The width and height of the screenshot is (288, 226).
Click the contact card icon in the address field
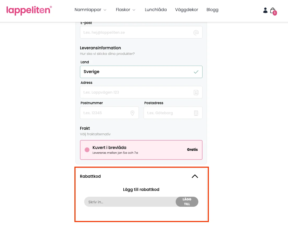pyautogui.click(x=196, y=92)
